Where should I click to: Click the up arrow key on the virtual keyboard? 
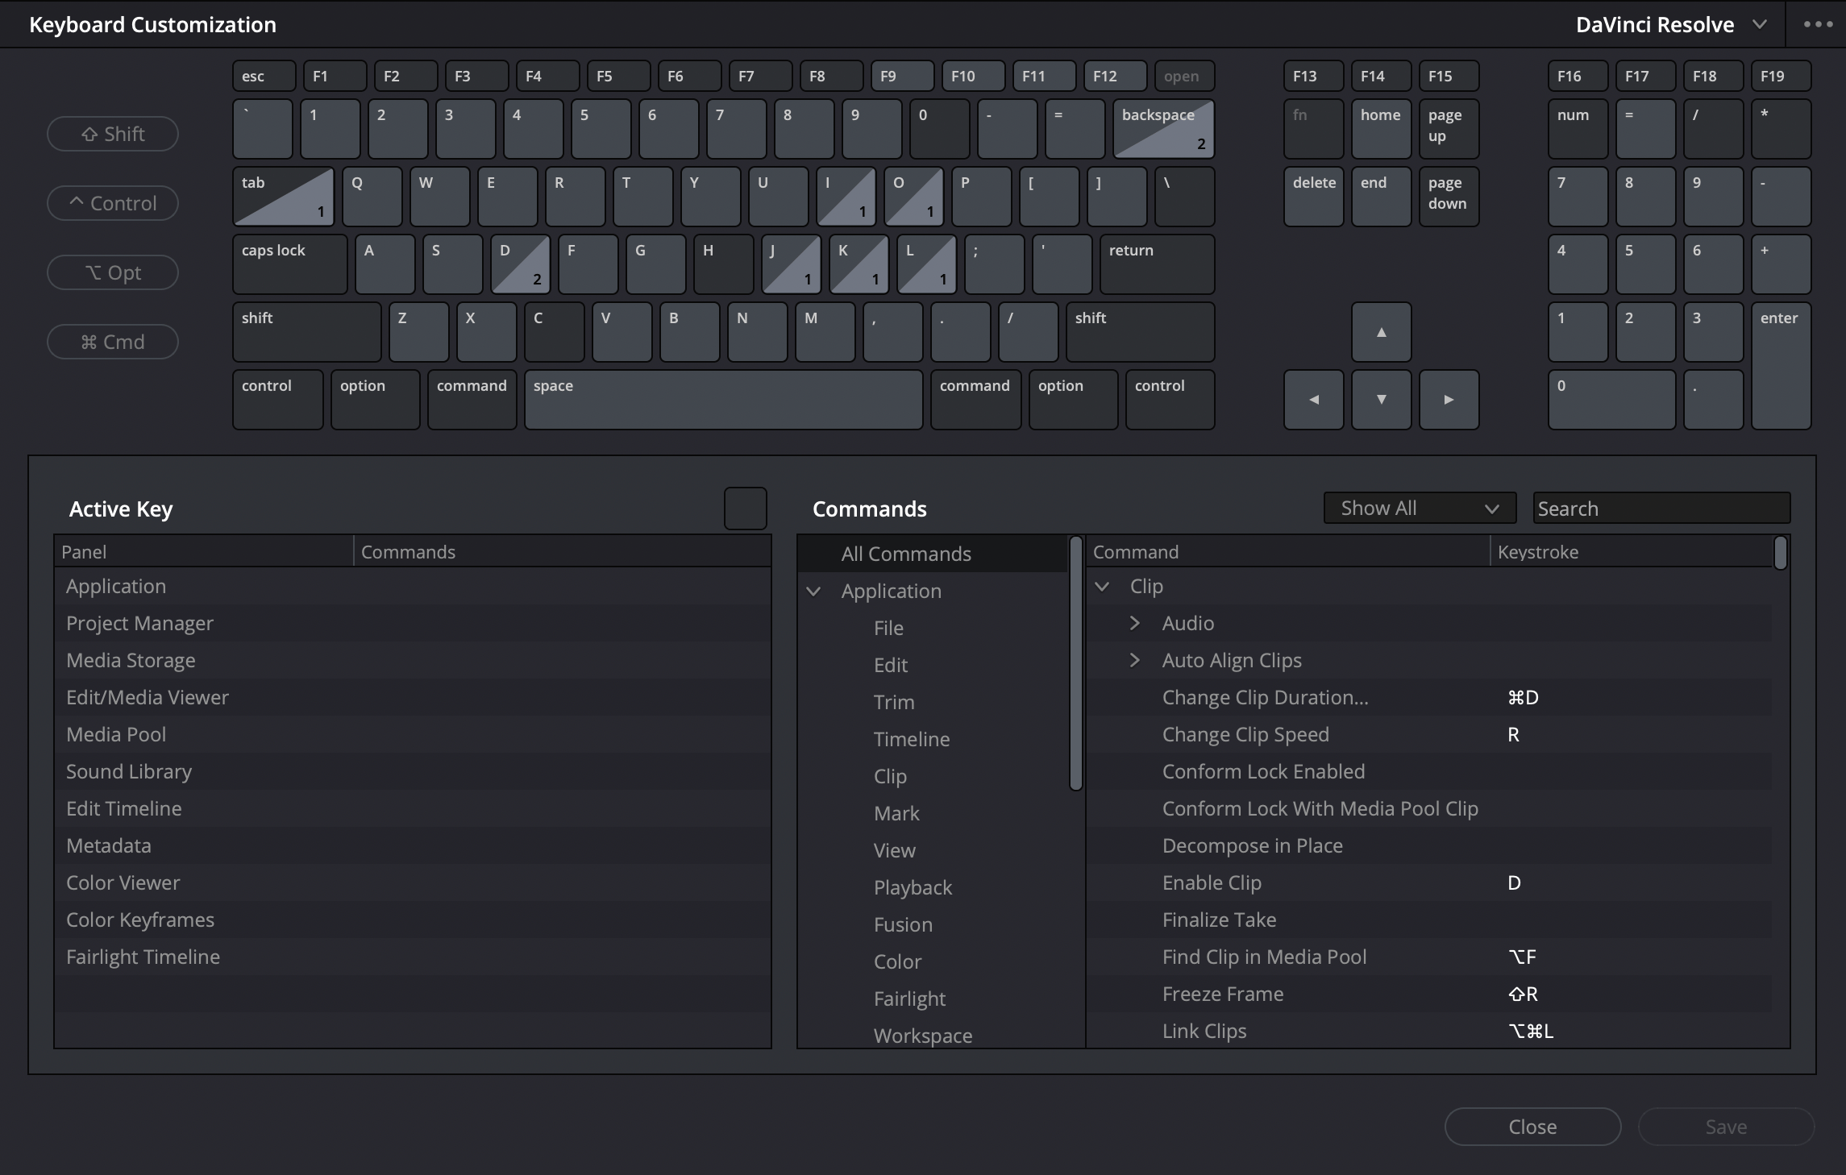pyautogui.click(x=1380, y=331)
